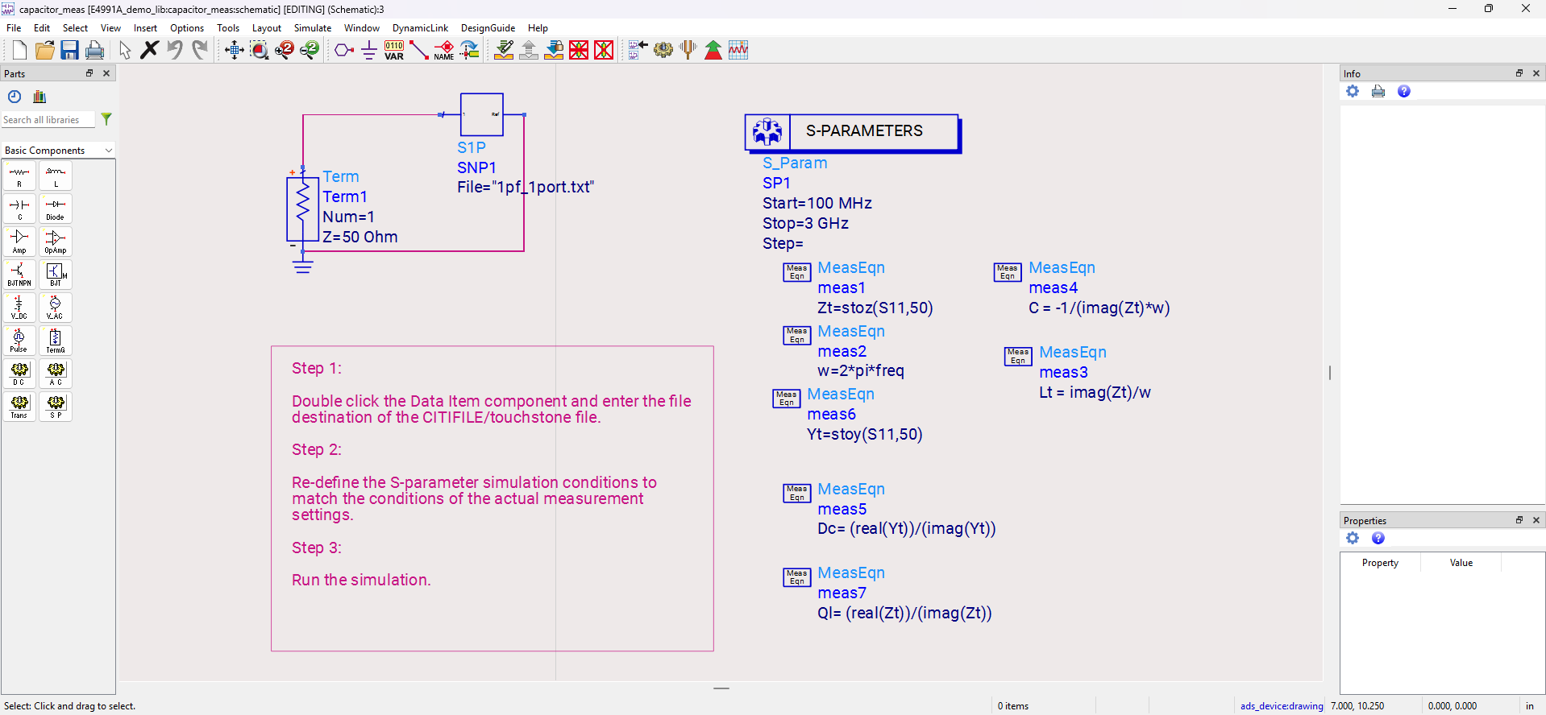Select the insert ground tool
Screen dimensions: 1546x715
click(x=369, y=50)
